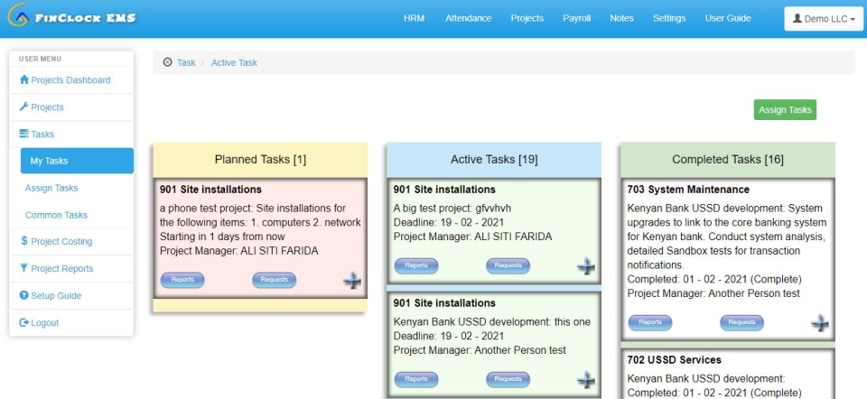Expand the Tasks section in sidebar
The width and height of the screenshot is (867, 399).
tap(71, 135)
